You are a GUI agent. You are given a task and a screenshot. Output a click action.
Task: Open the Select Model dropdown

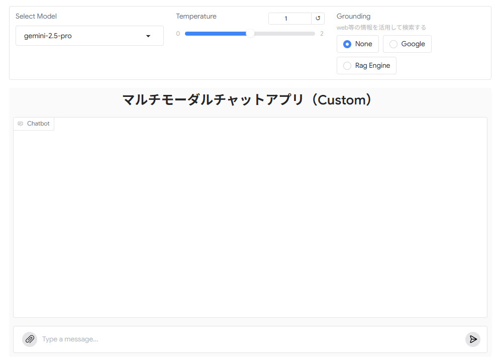(89, 36)
